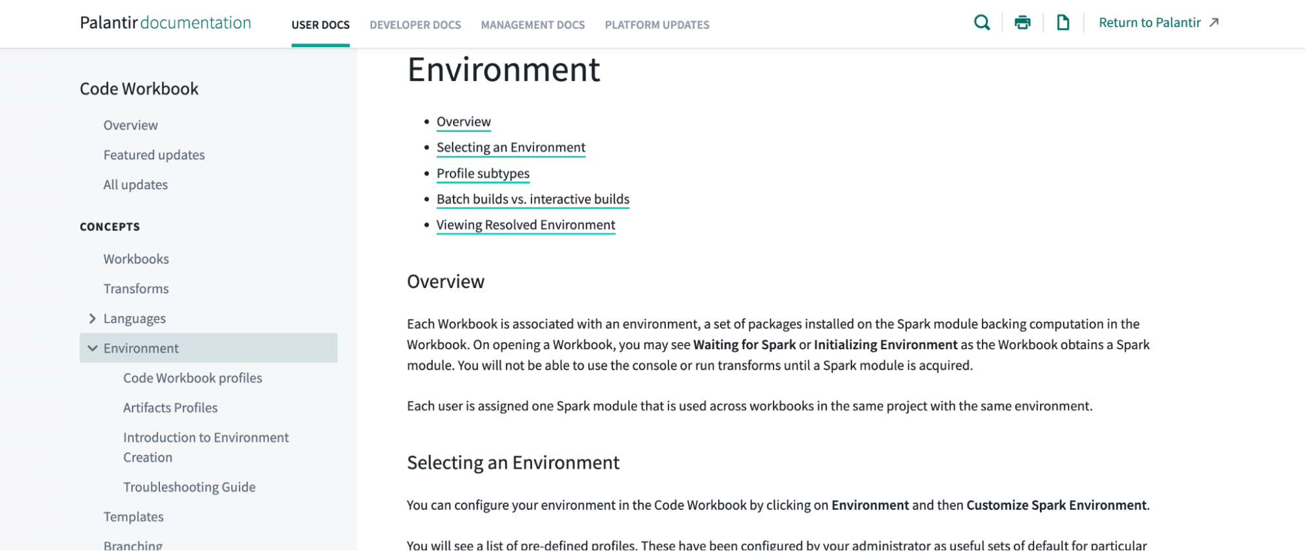Click the Palantir documentation logo
The image size is (1305, 551).
165,23
